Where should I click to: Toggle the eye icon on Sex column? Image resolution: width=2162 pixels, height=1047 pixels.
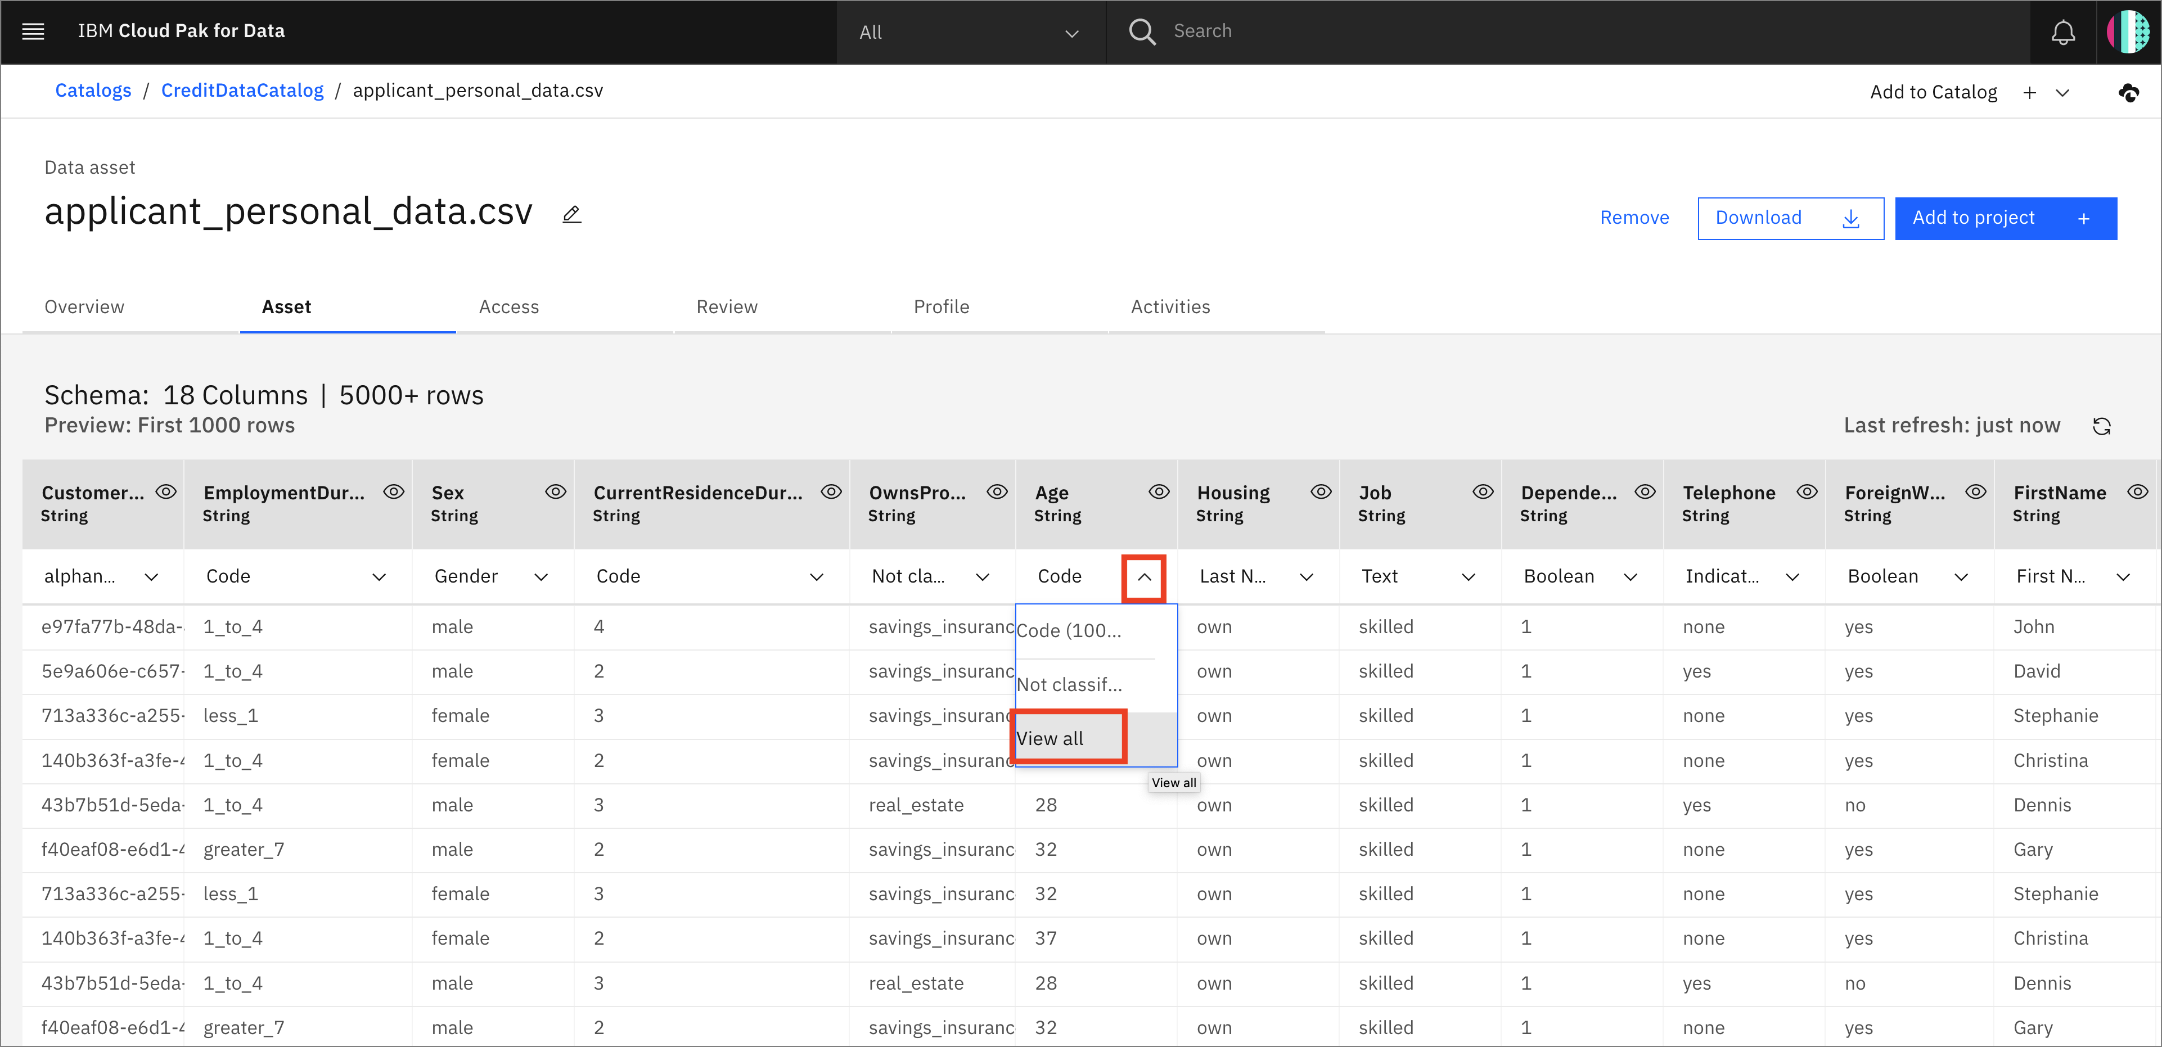pos(555,491)
